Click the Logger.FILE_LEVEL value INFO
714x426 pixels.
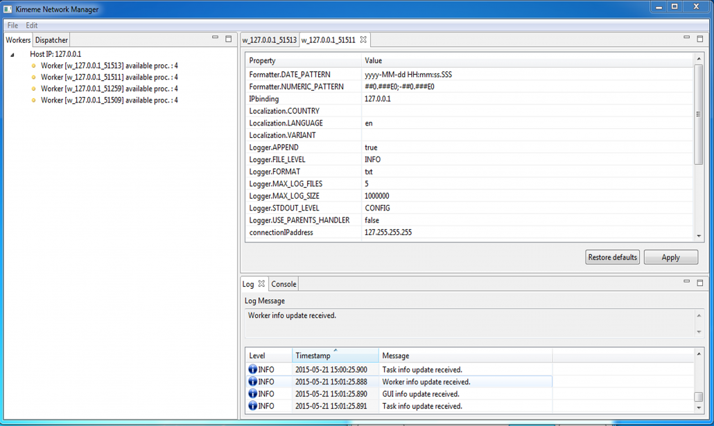[x=372, y=160]
